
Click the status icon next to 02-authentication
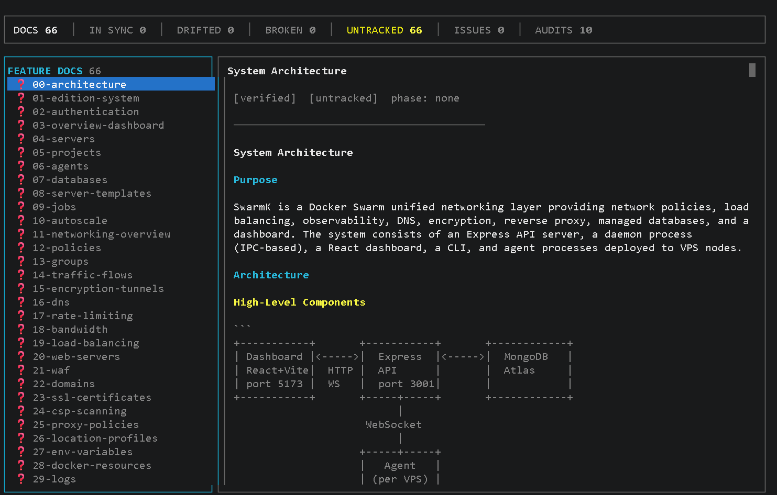click(x=21, y=111)
